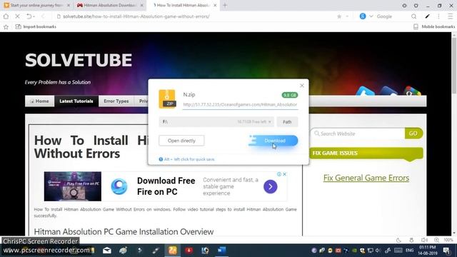Click the zoom magnifier icon in the status bar

coord(436,240)
